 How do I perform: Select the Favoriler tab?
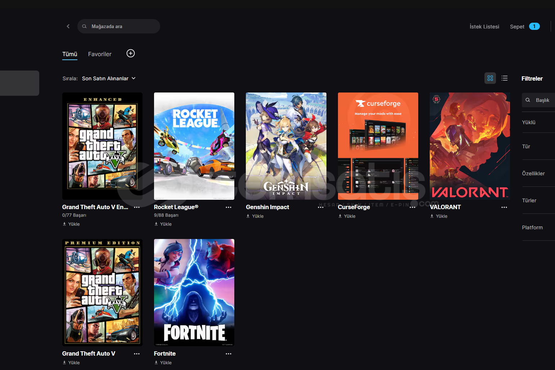(x=100, y=54)
